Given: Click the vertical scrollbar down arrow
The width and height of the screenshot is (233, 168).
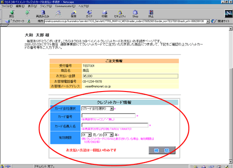Looking at the screenshot, I should tap(231, 162).
